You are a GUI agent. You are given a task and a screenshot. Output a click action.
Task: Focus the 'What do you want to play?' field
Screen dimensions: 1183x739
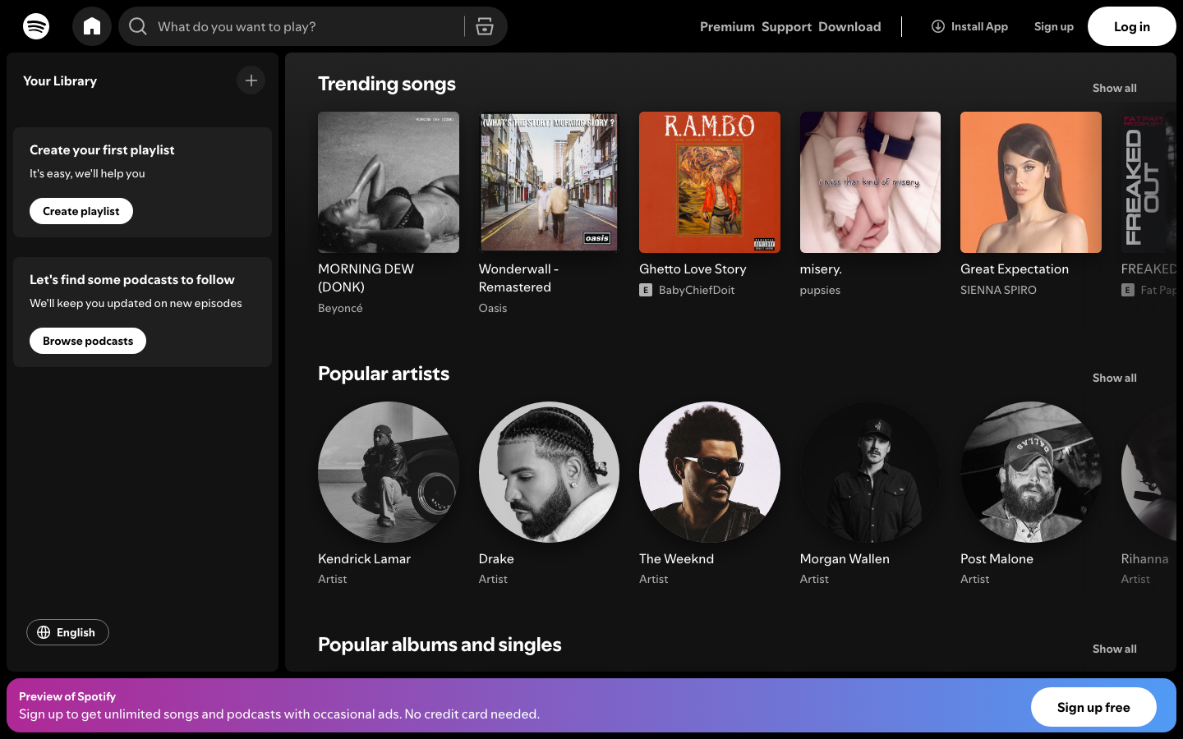pos(306,26)
